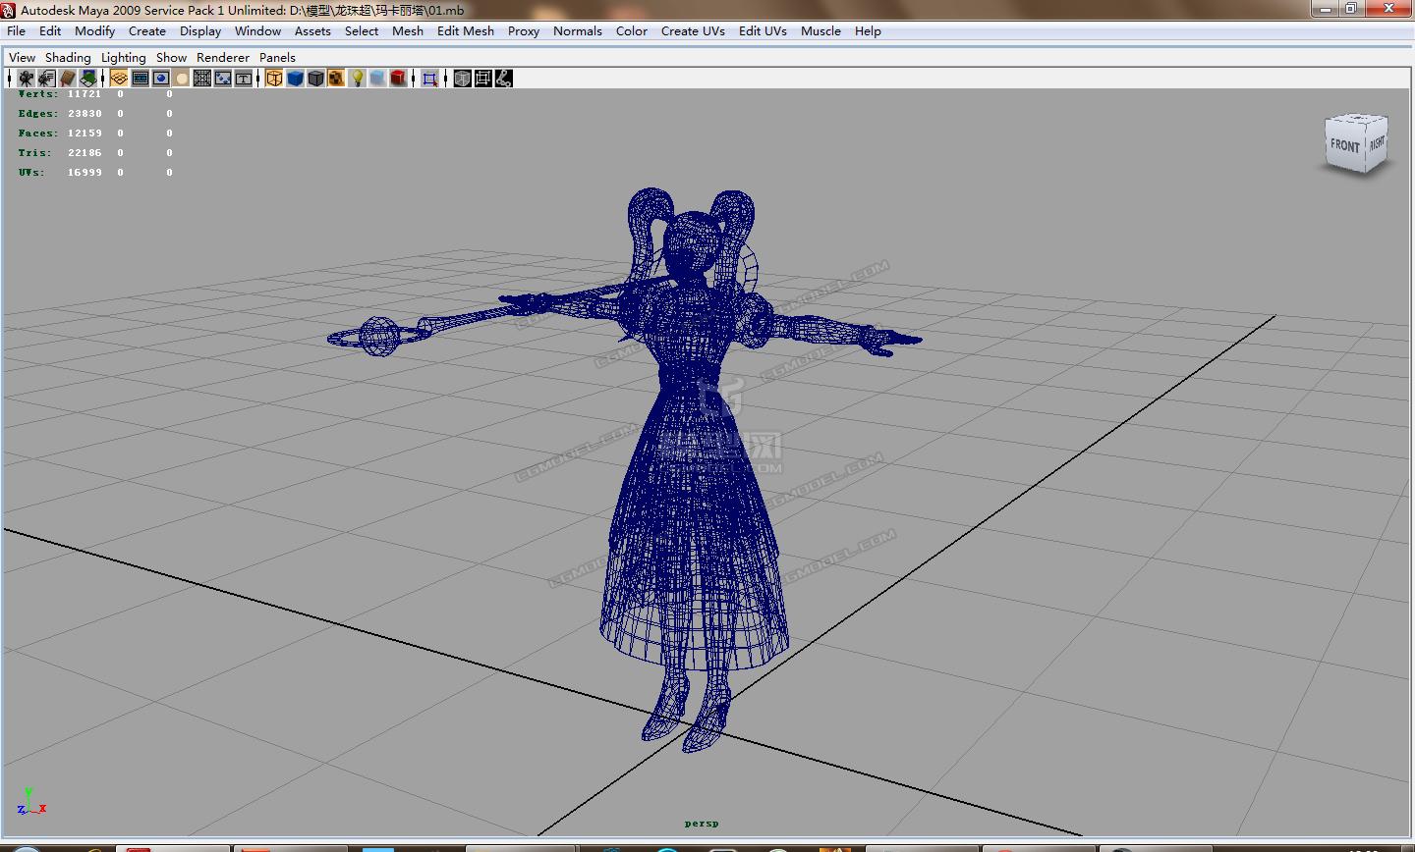Toggle the Field Chart overlay icon

[202, 79]
